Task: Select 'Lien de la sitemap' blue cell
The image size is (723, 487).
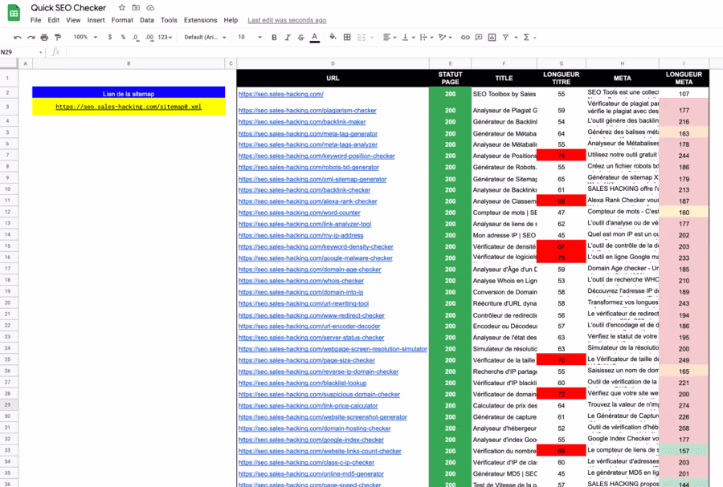Action: click(129, 93)
